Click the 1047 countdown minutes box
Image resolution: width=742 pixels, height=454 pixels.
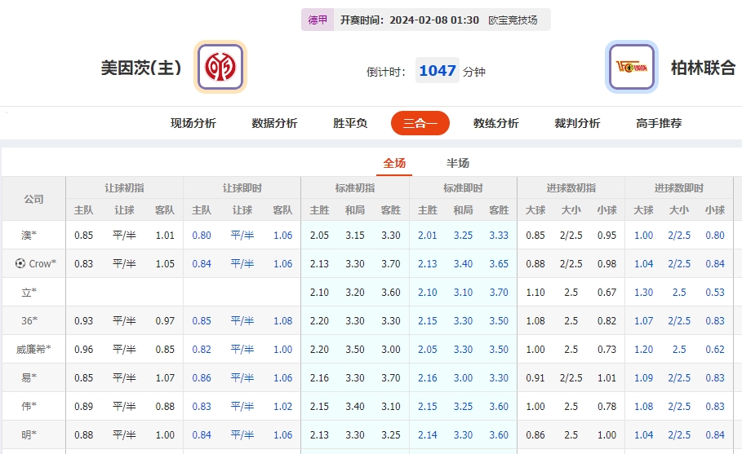(x=437, y=71)
